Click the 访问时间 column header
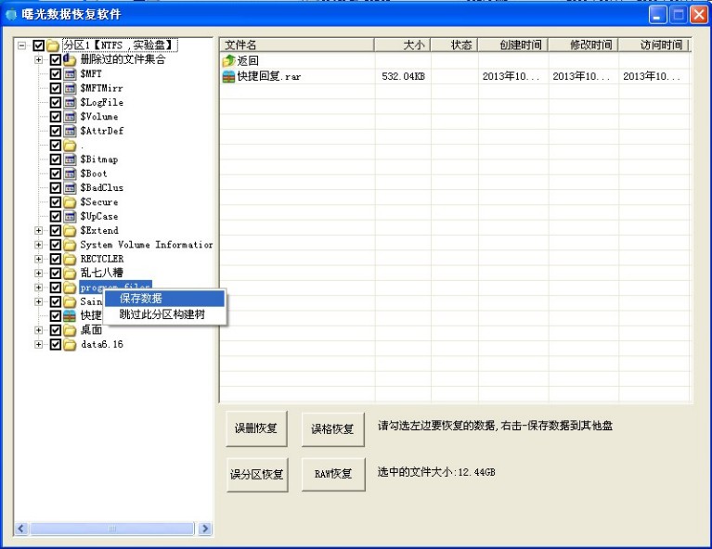This screenshot has width=712, height=549. (x=654, y=45)
